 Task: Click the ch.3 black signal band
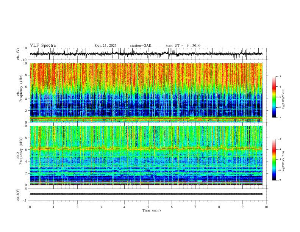pos(146,194)
